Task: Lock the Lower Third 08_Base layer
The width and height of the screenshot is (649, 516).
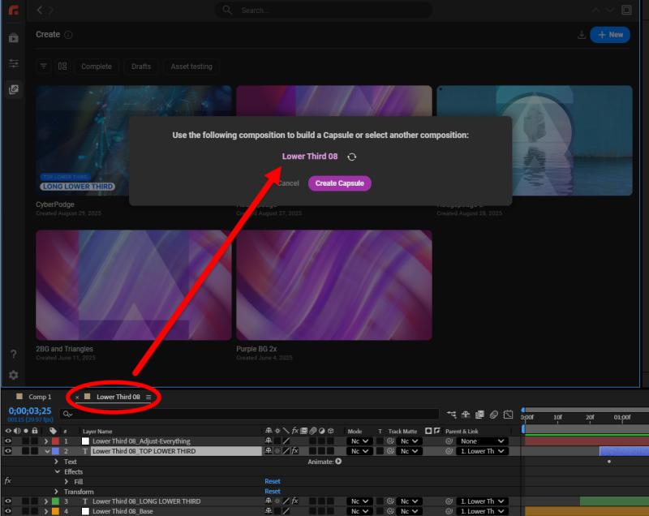Action: pos(34,511)
